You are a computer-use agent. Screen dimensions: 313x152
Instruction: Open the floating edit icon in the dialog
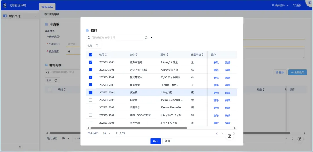230,136
